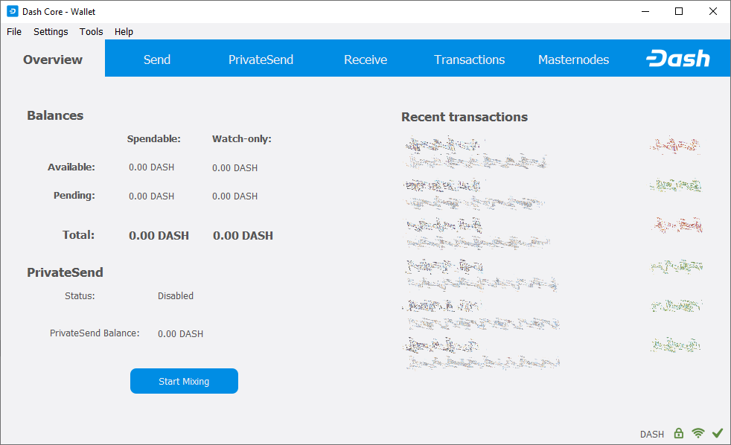Close the Dash Core wallet window
Viewport: 731px width, 445px height.
713,11
